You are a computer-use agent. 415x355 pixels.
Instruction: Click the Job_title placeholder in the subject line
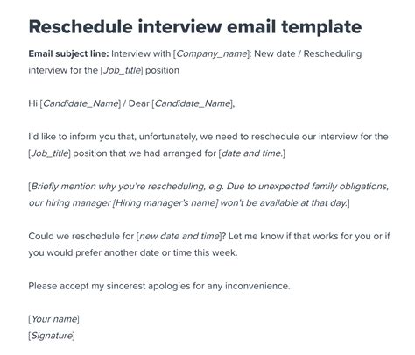[x=122, y=70]
